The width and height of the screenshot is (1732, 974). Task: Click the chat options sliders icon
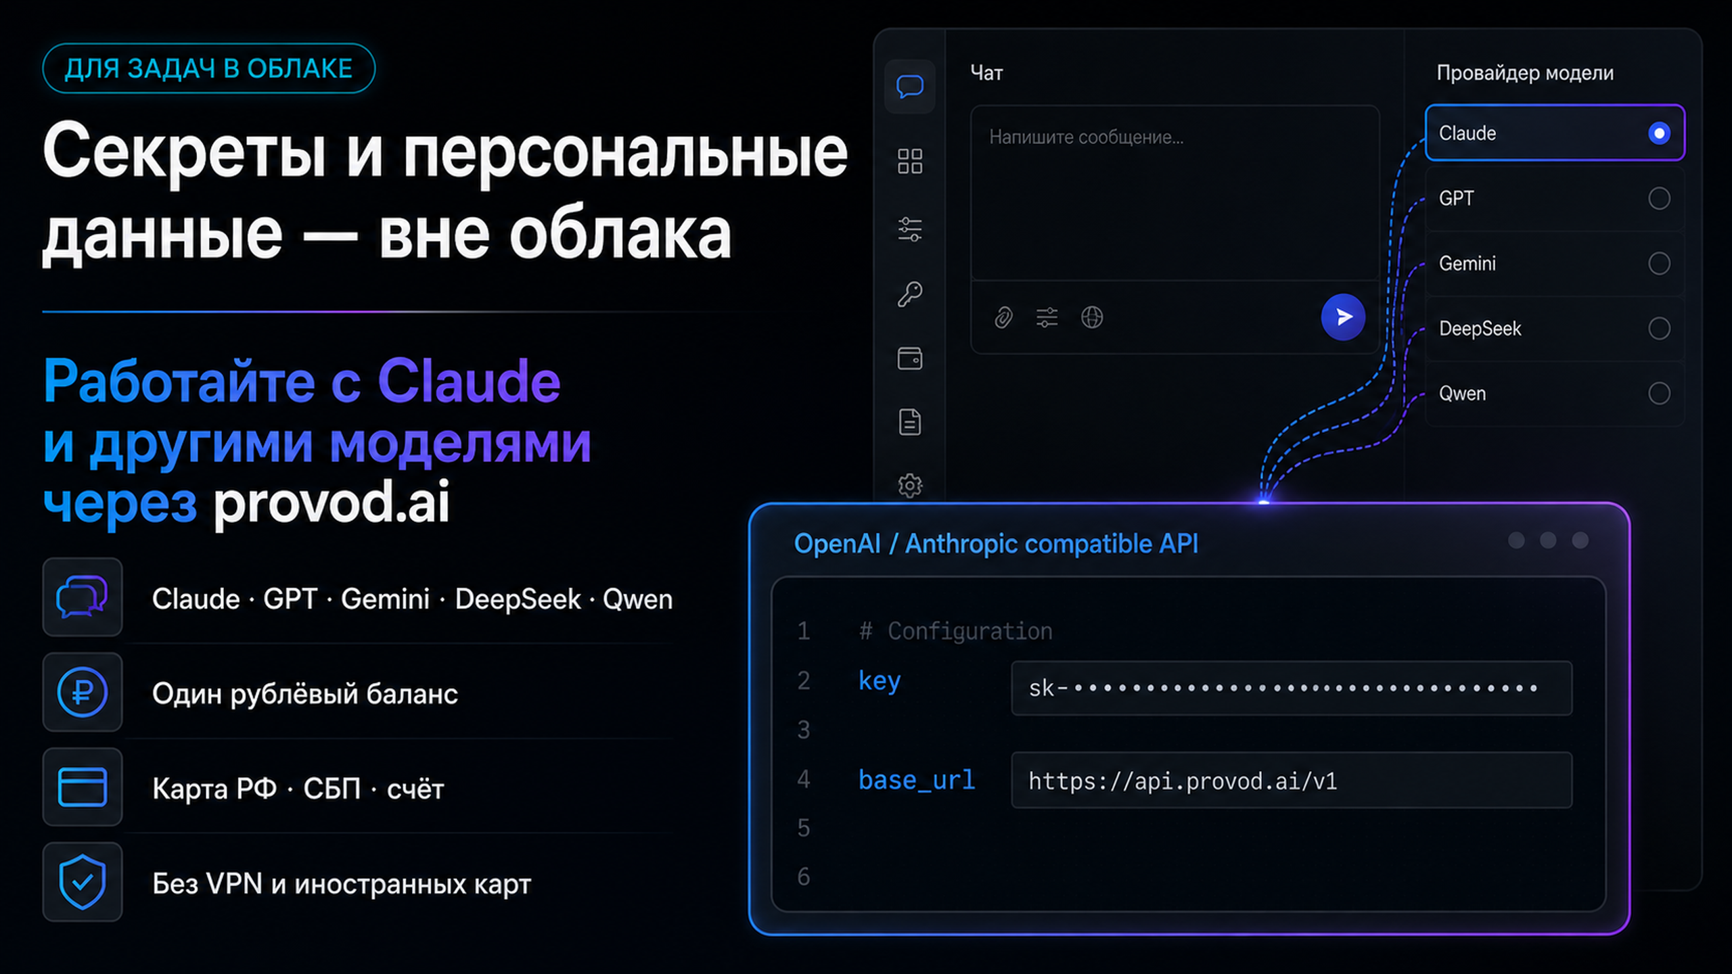coord(1047,317)
